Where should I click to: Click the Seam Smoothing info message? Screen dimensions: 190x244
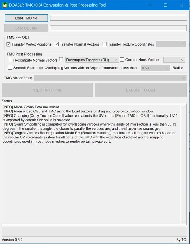89,126
